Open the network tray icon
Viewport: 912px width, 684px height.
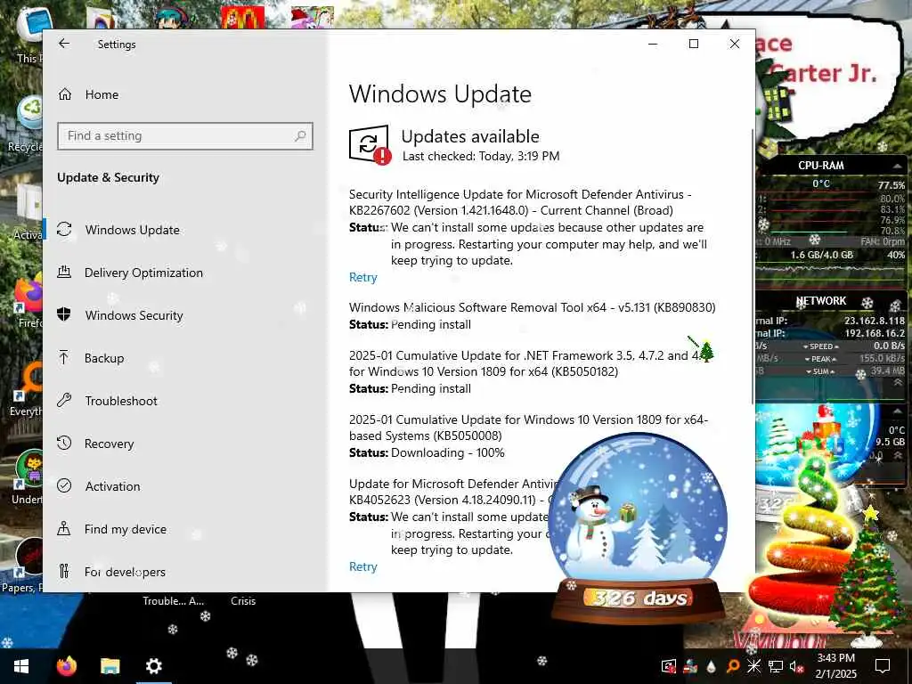pos(776,666)
